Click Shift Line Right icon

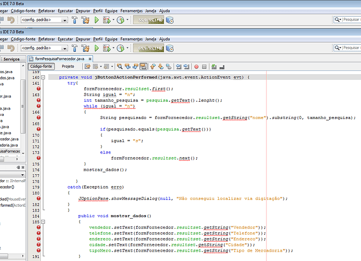[x=186, y=67]
